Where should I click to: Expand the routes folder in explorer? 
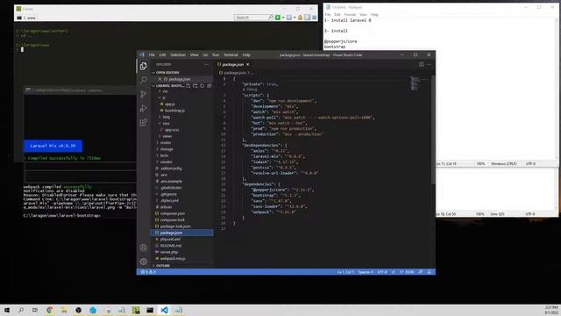[x=166, y=142]
